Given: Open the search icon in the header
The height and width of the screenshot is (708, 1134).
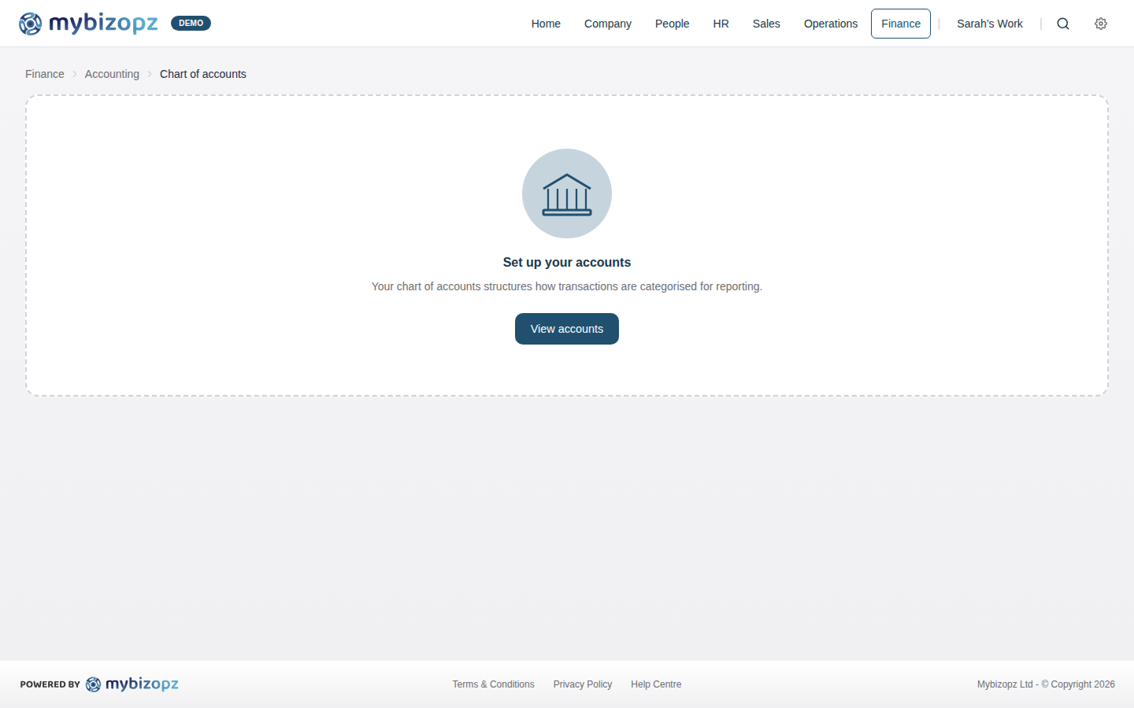Looking at the screenshot, I should coord(1063,24).
